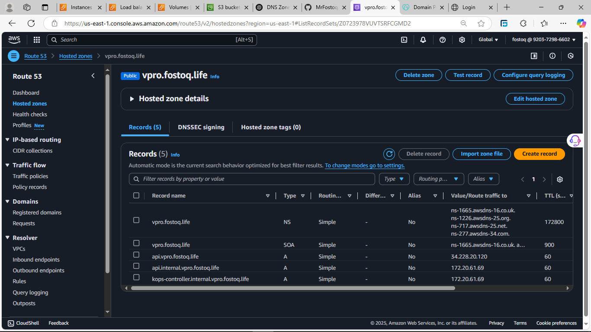
Task: Collapse Domains nav section
Action: coord(7,201)
